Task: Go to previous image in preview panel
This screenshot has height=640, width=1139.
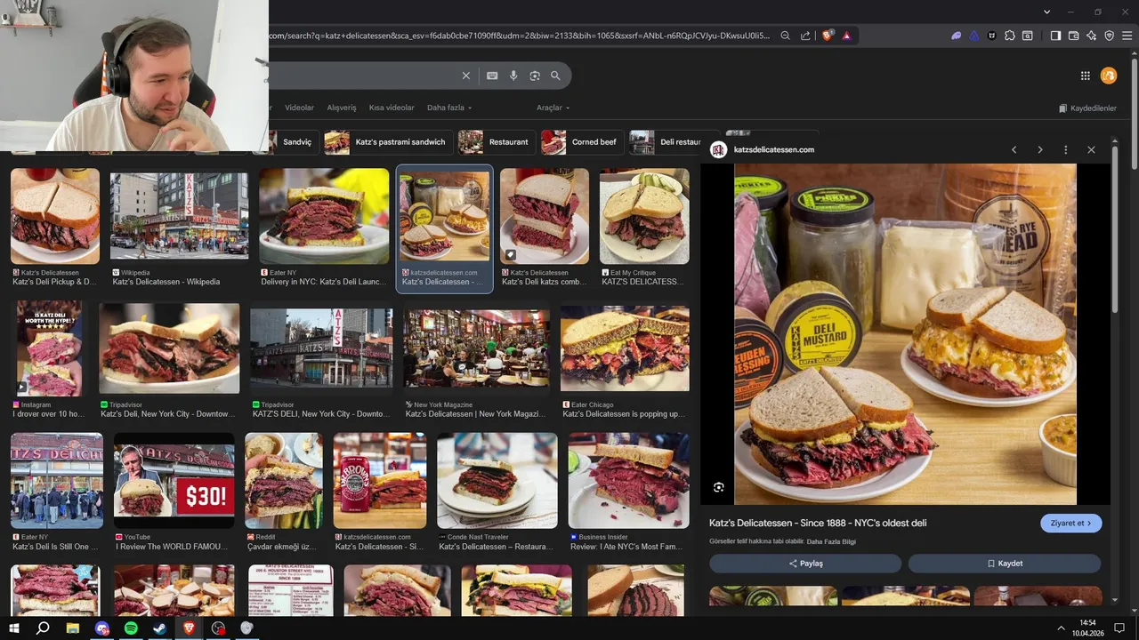Action: (x=1014, y=149)
